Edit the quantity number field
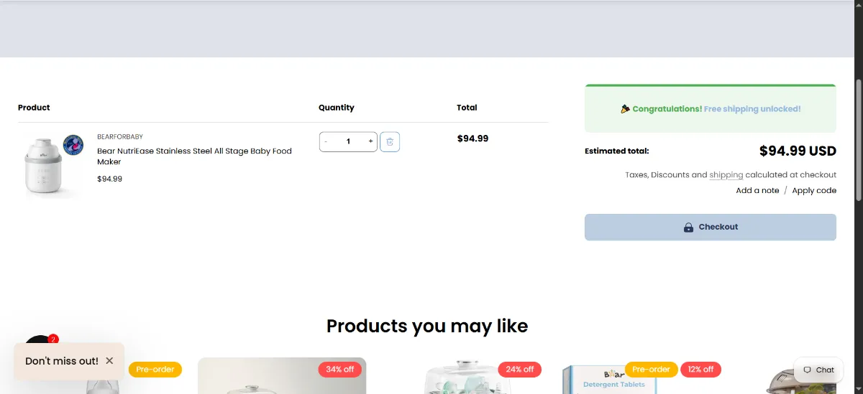The height and width of the screenshot is (394, 863). pyautogui.click(x=348, y=141)
